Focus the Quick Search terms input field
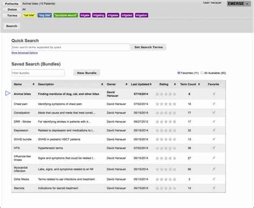 tap(71, 47)
